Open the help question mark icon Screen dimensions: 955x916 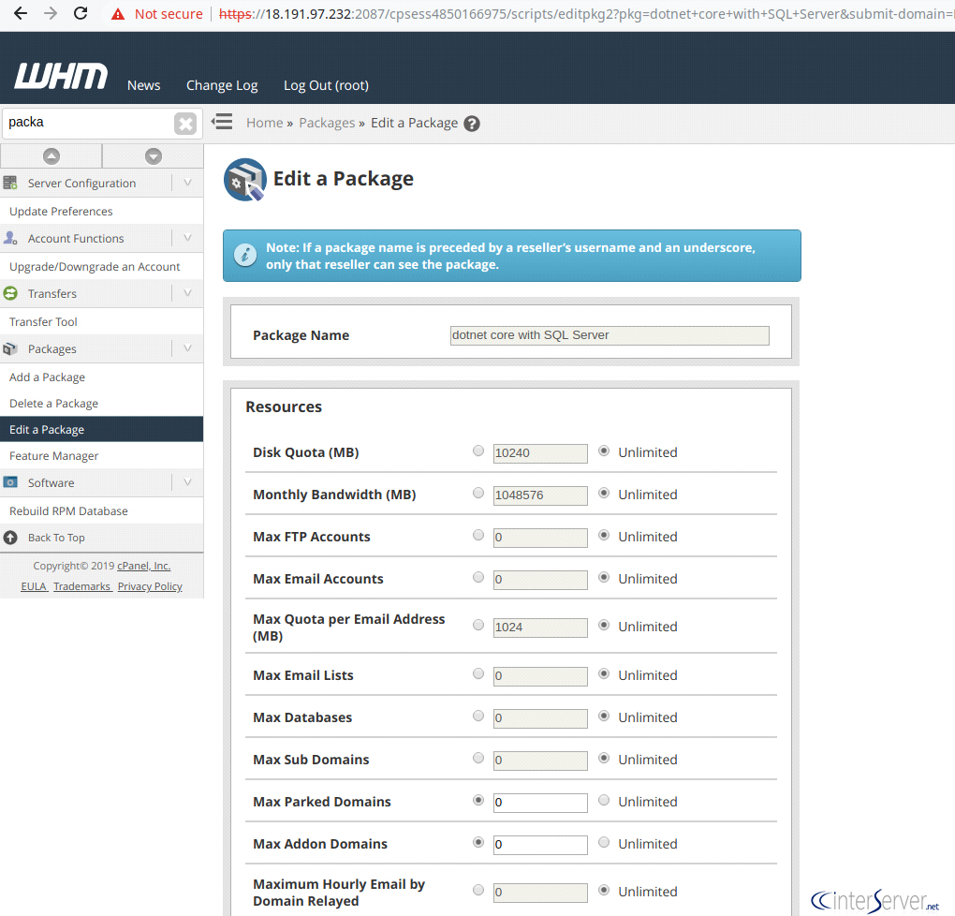coord(472,124)
